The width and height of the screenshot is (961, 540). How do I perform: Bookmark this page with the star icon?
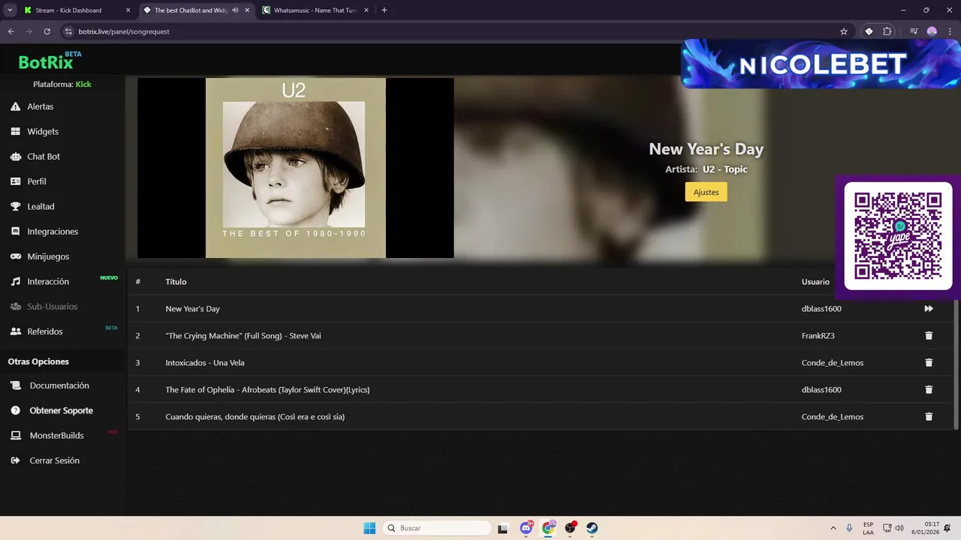pyautogui.click(x=844, y=31)
